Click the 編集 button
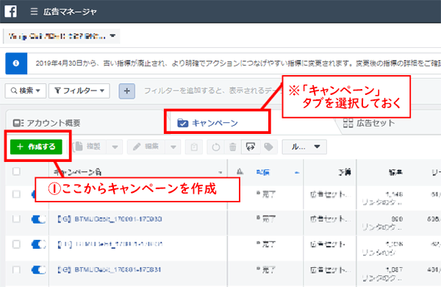The height and width of the screenshot is (287, 441). click(146, 147)
